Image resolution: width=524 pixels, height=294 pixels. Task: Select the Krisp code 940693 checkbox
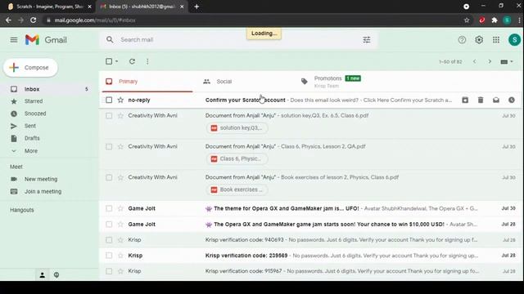[x=109, y=240]
